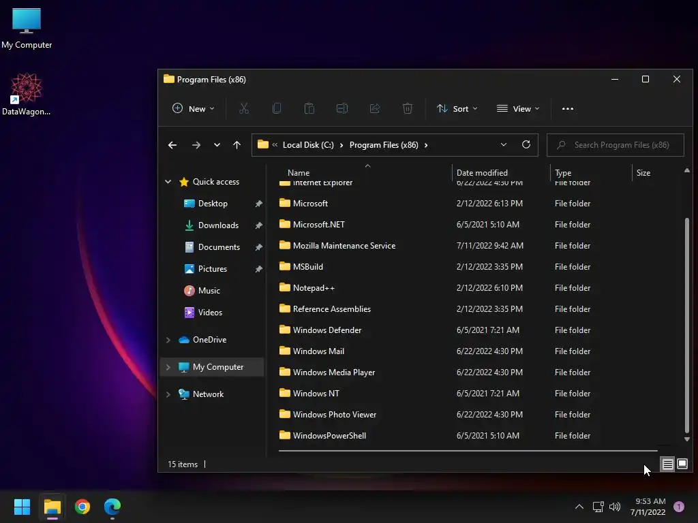The width and height of the screenshot is (698, 523).
Task: Click the Delete trash icon
Action: click(x=408, y=108)
